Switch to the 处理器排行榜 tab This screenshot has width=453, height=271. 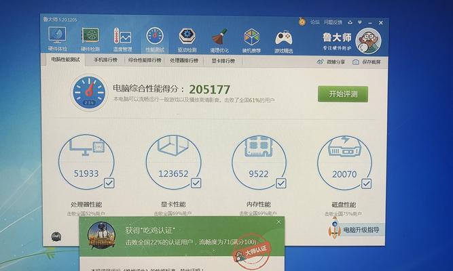(x=184, y=60)
